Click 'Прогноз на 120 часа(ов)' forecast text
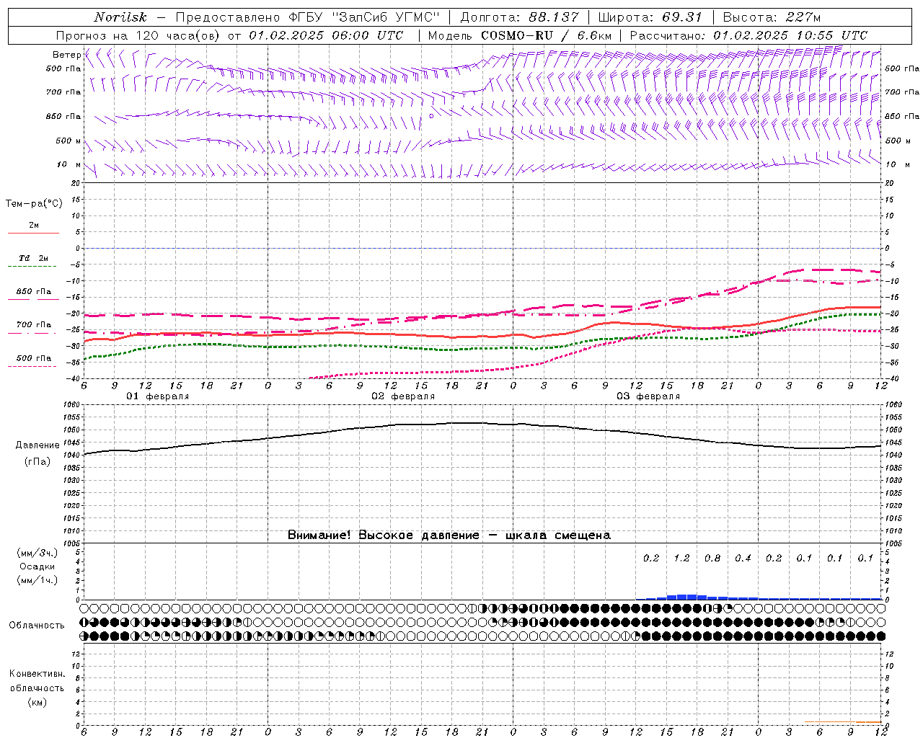 pos(138,35)
